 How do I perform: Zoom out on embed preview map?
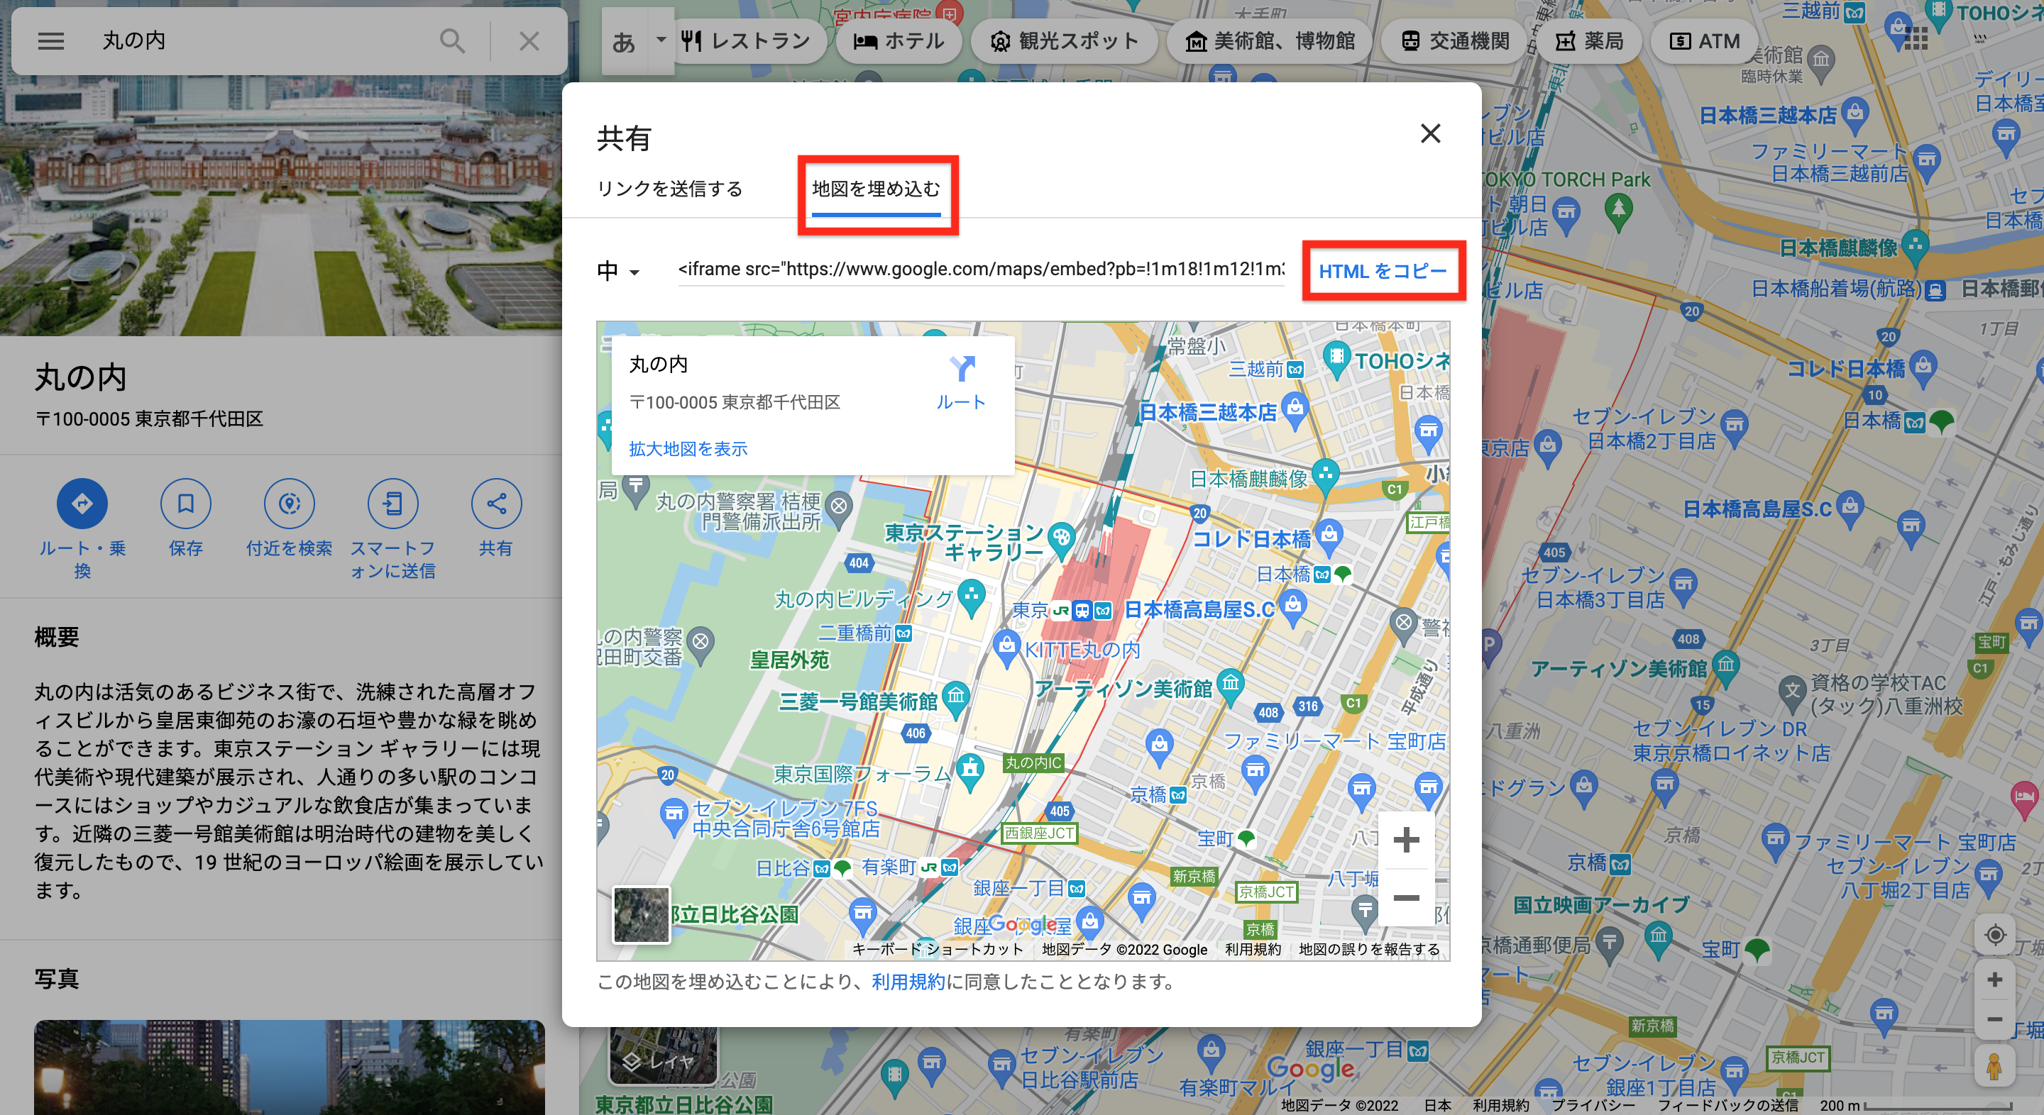(1405, 897)
